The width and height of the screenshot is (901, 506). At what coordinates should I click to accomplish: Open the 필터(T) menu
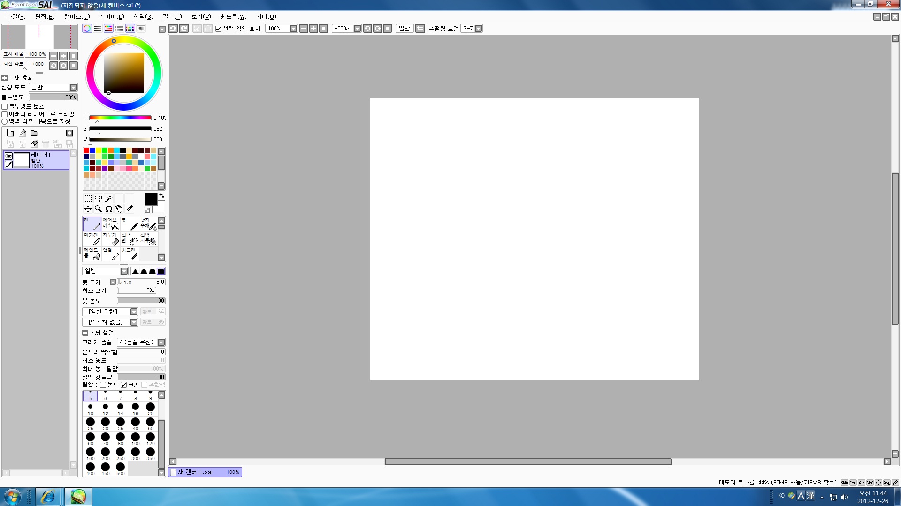tap(172, 16)
